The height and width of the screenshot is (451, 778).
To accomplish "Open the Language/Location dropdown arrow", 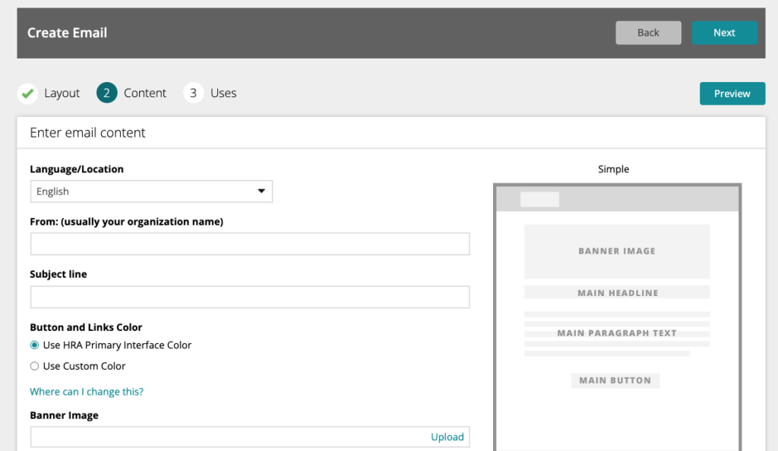I will [x=261, y=191].
